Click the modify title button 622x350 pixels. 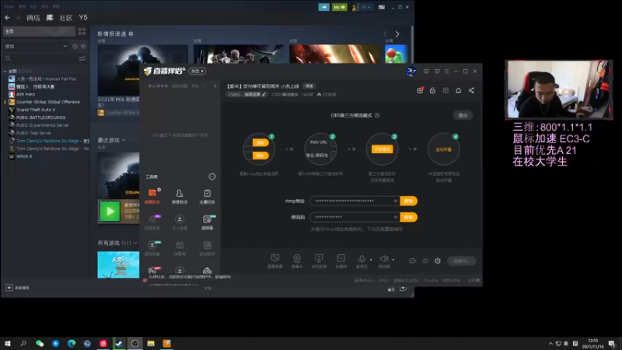tap(309, 86)
